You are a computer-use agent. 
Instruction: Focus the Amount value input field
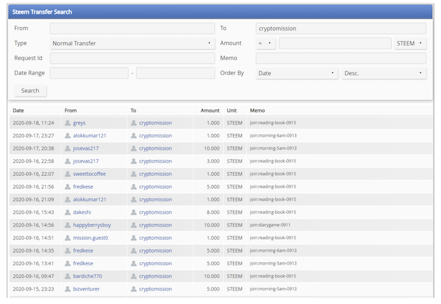[335, 43]
